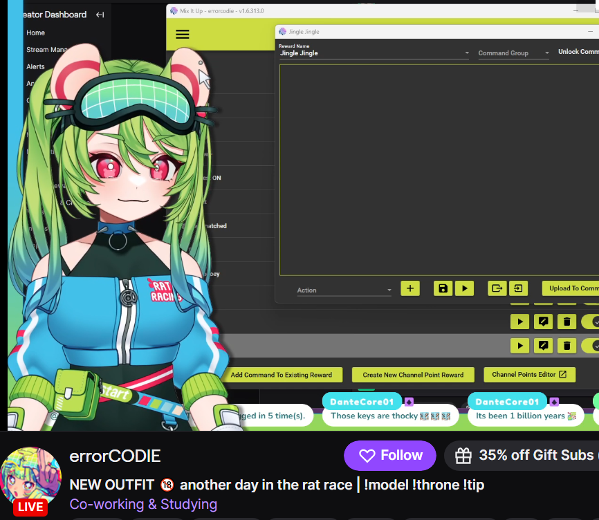Viewport: 599px width, 520px height.
Task: Toggle enable switch for upper list row
Action: pyautogui.click(x=591, y=322)
